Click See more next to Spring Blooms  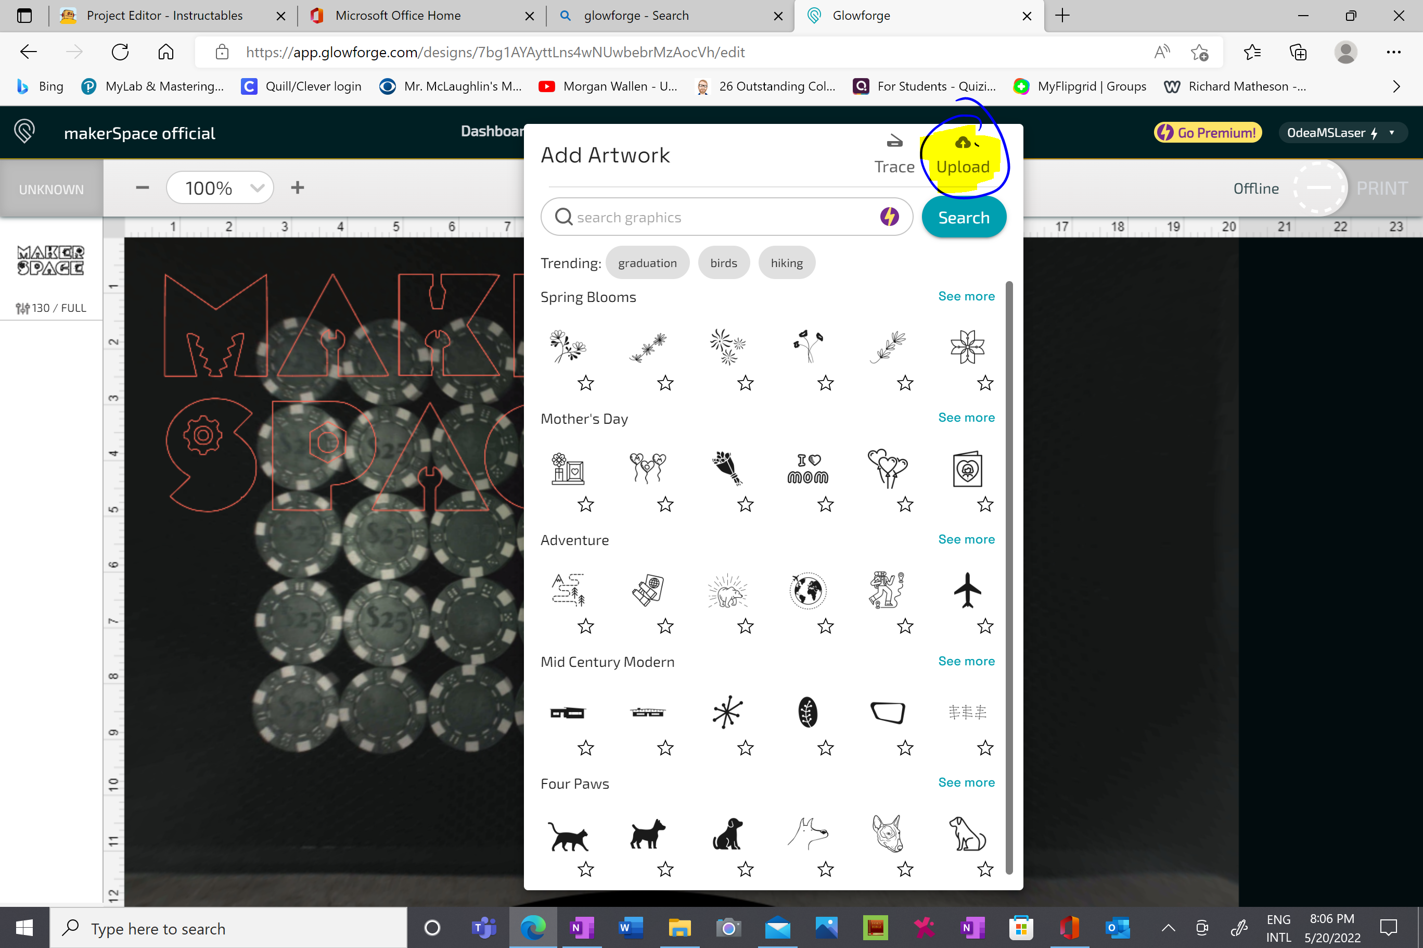point(966,296)
